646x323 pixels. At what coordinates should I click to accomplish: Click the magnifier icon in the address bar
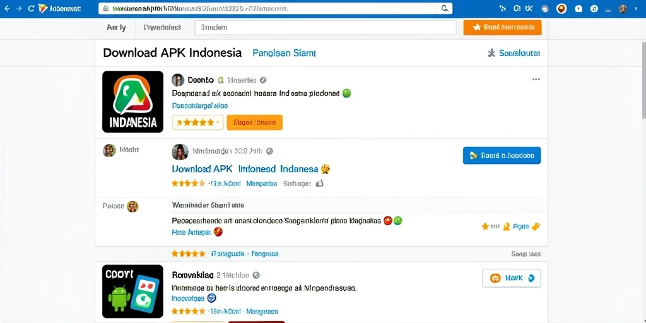click(445, 8)
